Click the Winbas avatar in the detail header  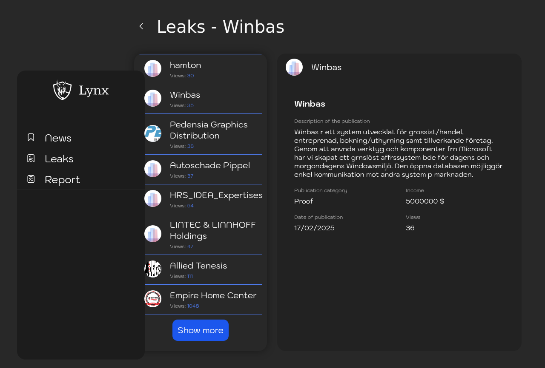[294, 67]
